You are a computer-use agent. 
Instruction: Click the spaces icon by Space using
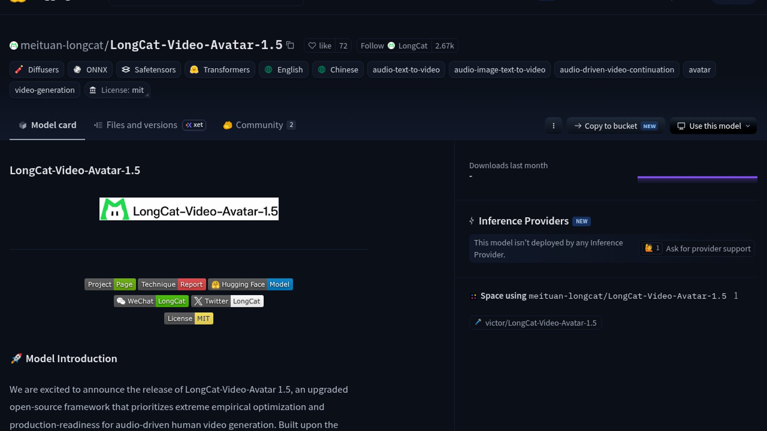point(473,296)
